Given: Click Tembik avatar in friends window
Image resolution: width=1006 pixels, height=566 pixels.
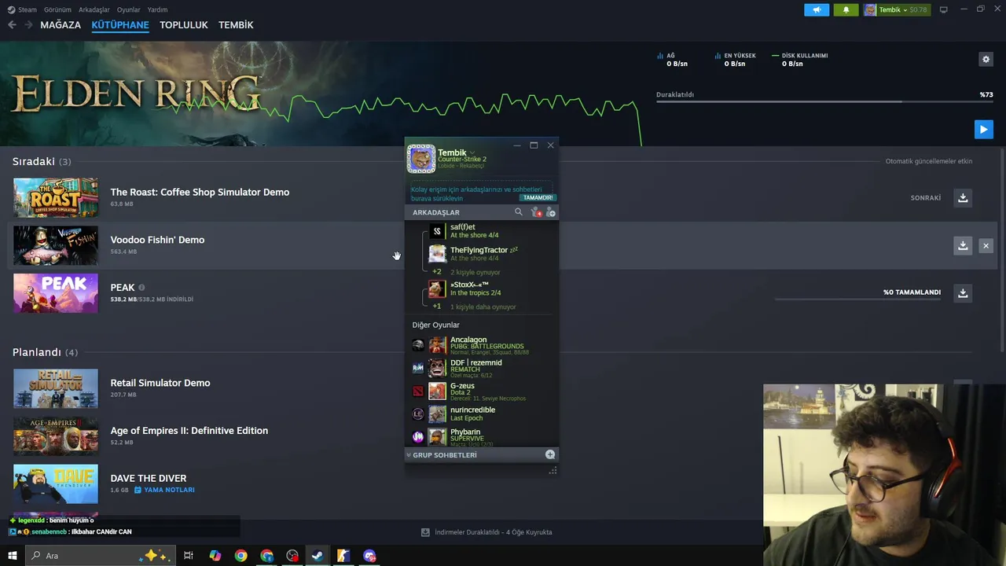Looking at the screenshot, I should [x=421, y=159].
